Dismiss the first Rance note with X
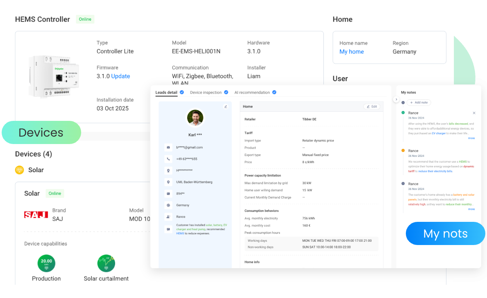Viewport: 487px width, 298px height. point(474,113)
